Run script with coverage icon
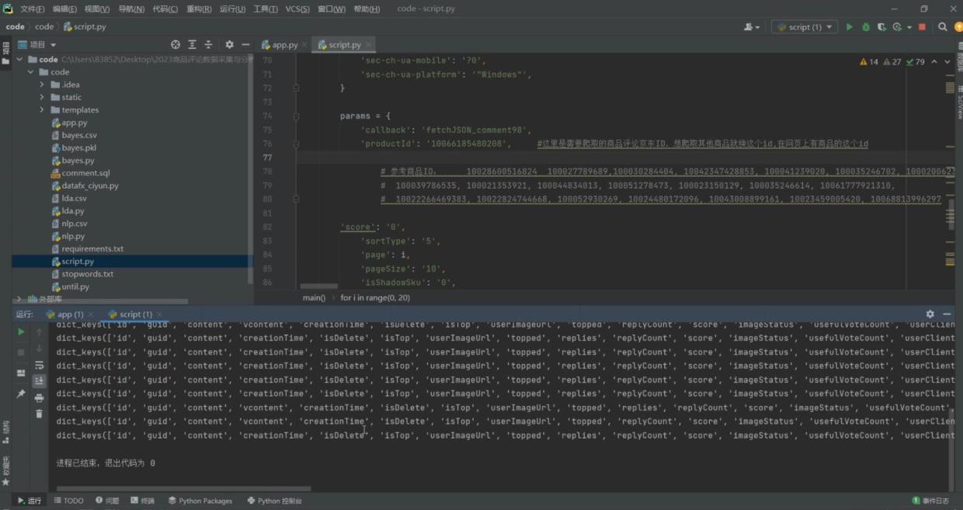 pyautogui.click(x=881, y=26)
